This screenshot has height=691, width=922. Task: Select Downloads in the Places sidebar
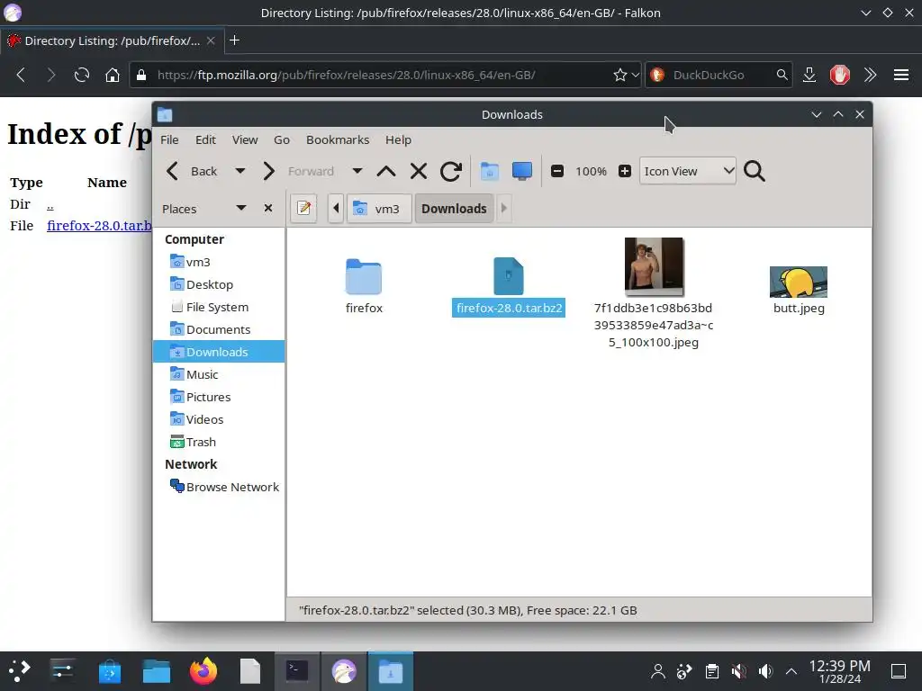click(219, 352)
